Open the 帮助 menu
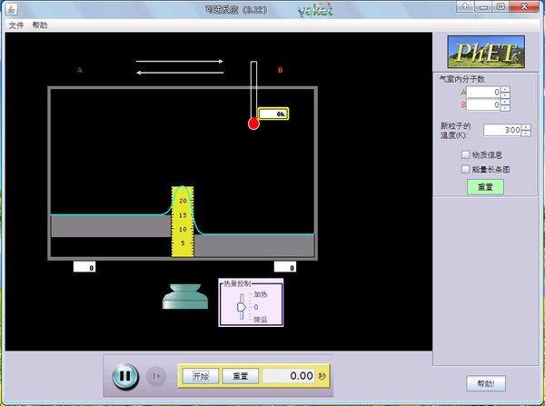The width and height of the screenshot is (545, 406). tap(40, 25)
